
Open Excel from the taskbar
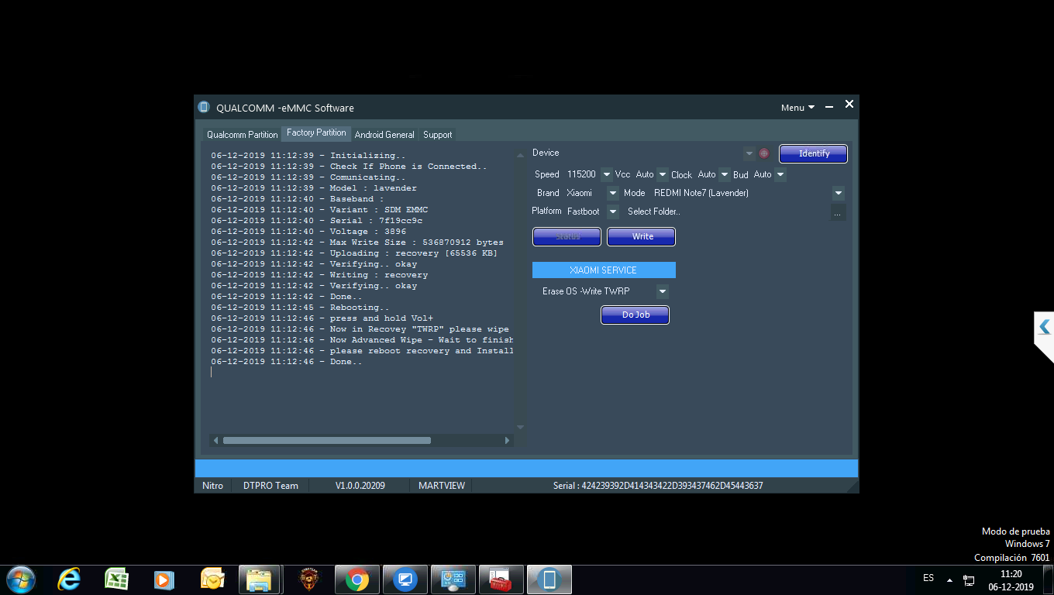click(x=117, y=579)
